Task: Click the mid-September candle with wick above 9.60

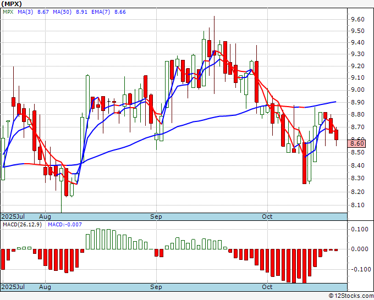Action: tap(214, 53)
